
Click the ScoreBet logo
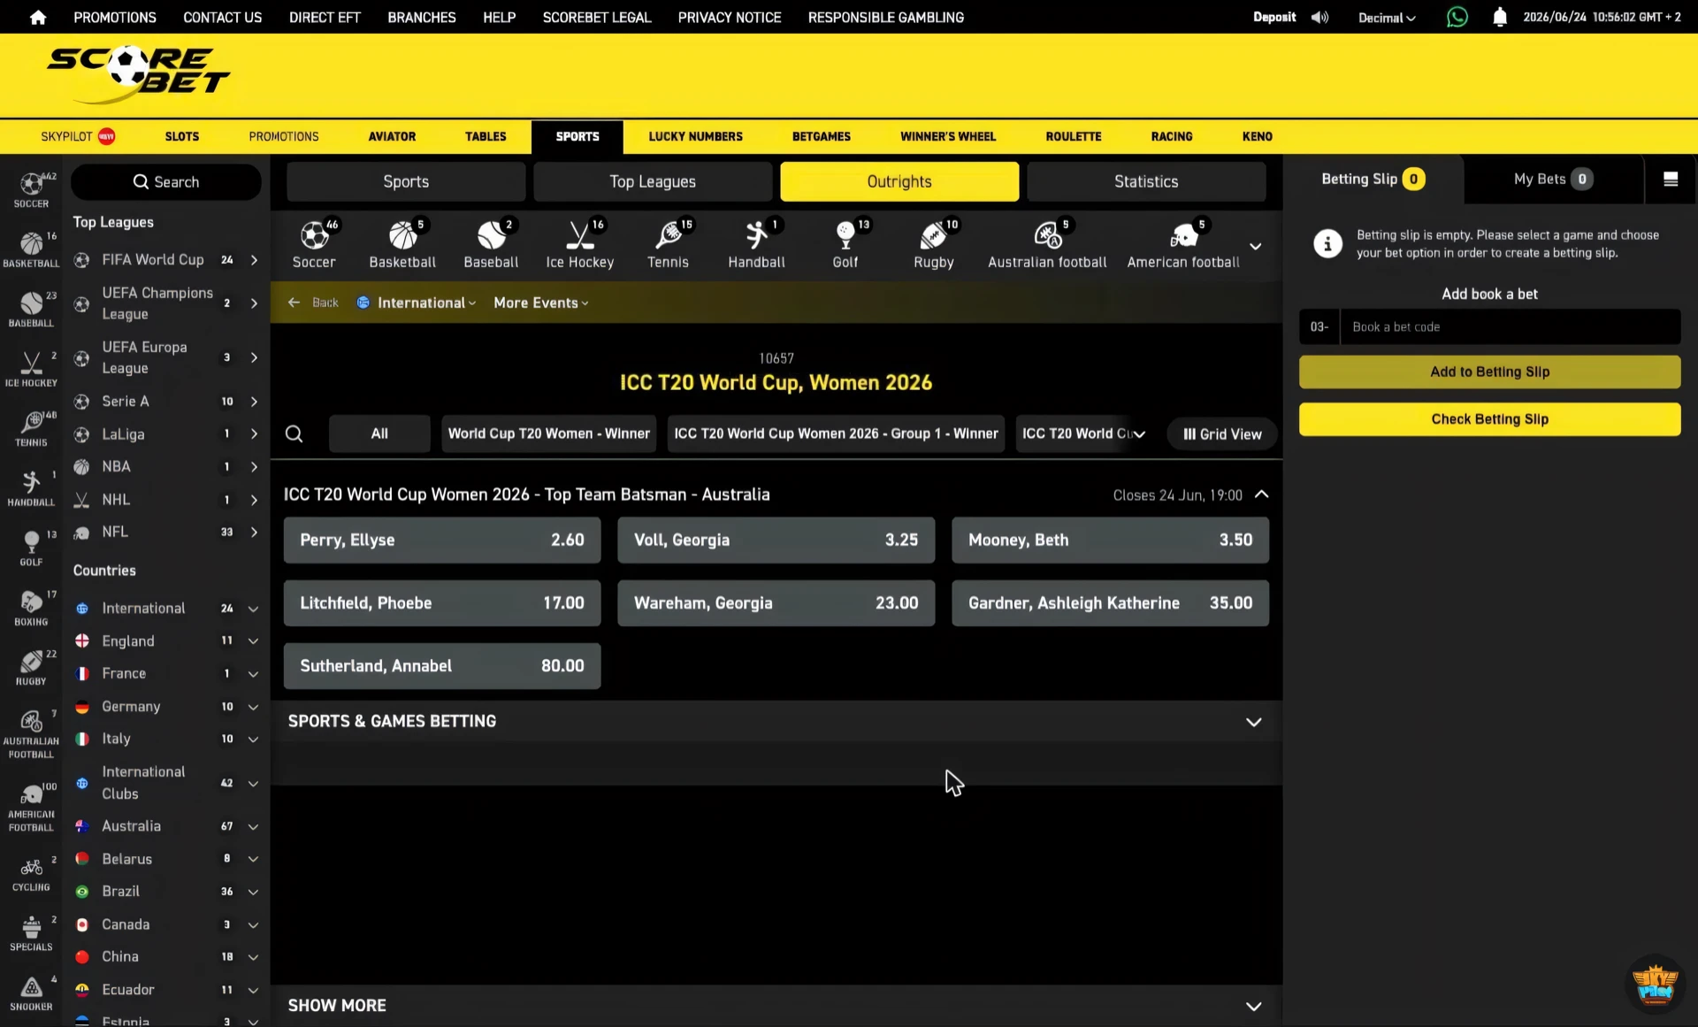coord(138,75)
